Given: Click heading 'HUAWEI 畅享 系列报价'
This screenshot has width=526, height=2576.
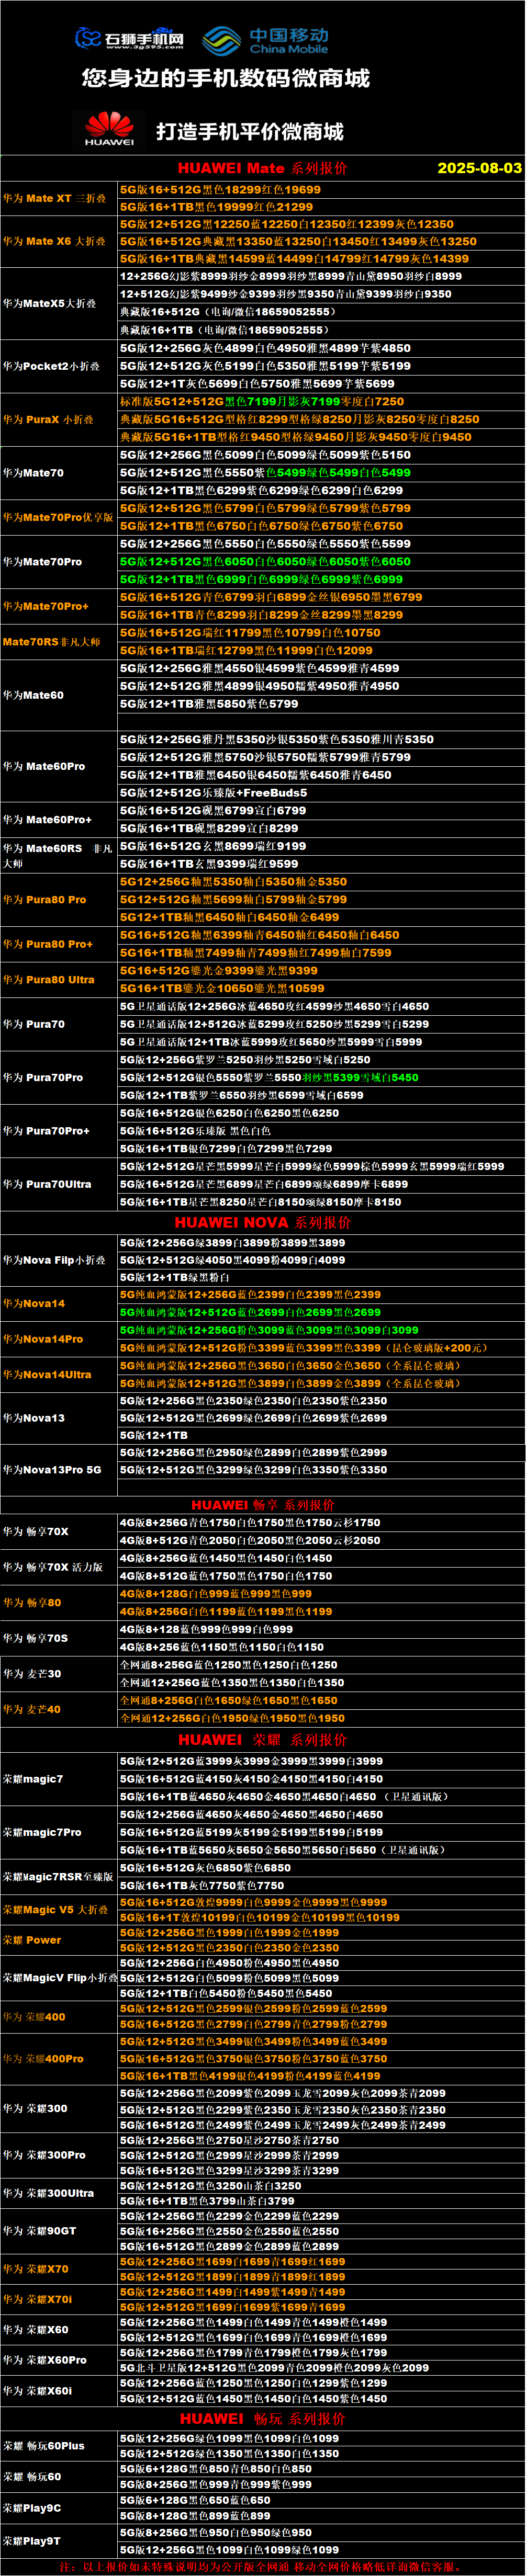Looking at the screenshot, I should (x=263, y=1505).
